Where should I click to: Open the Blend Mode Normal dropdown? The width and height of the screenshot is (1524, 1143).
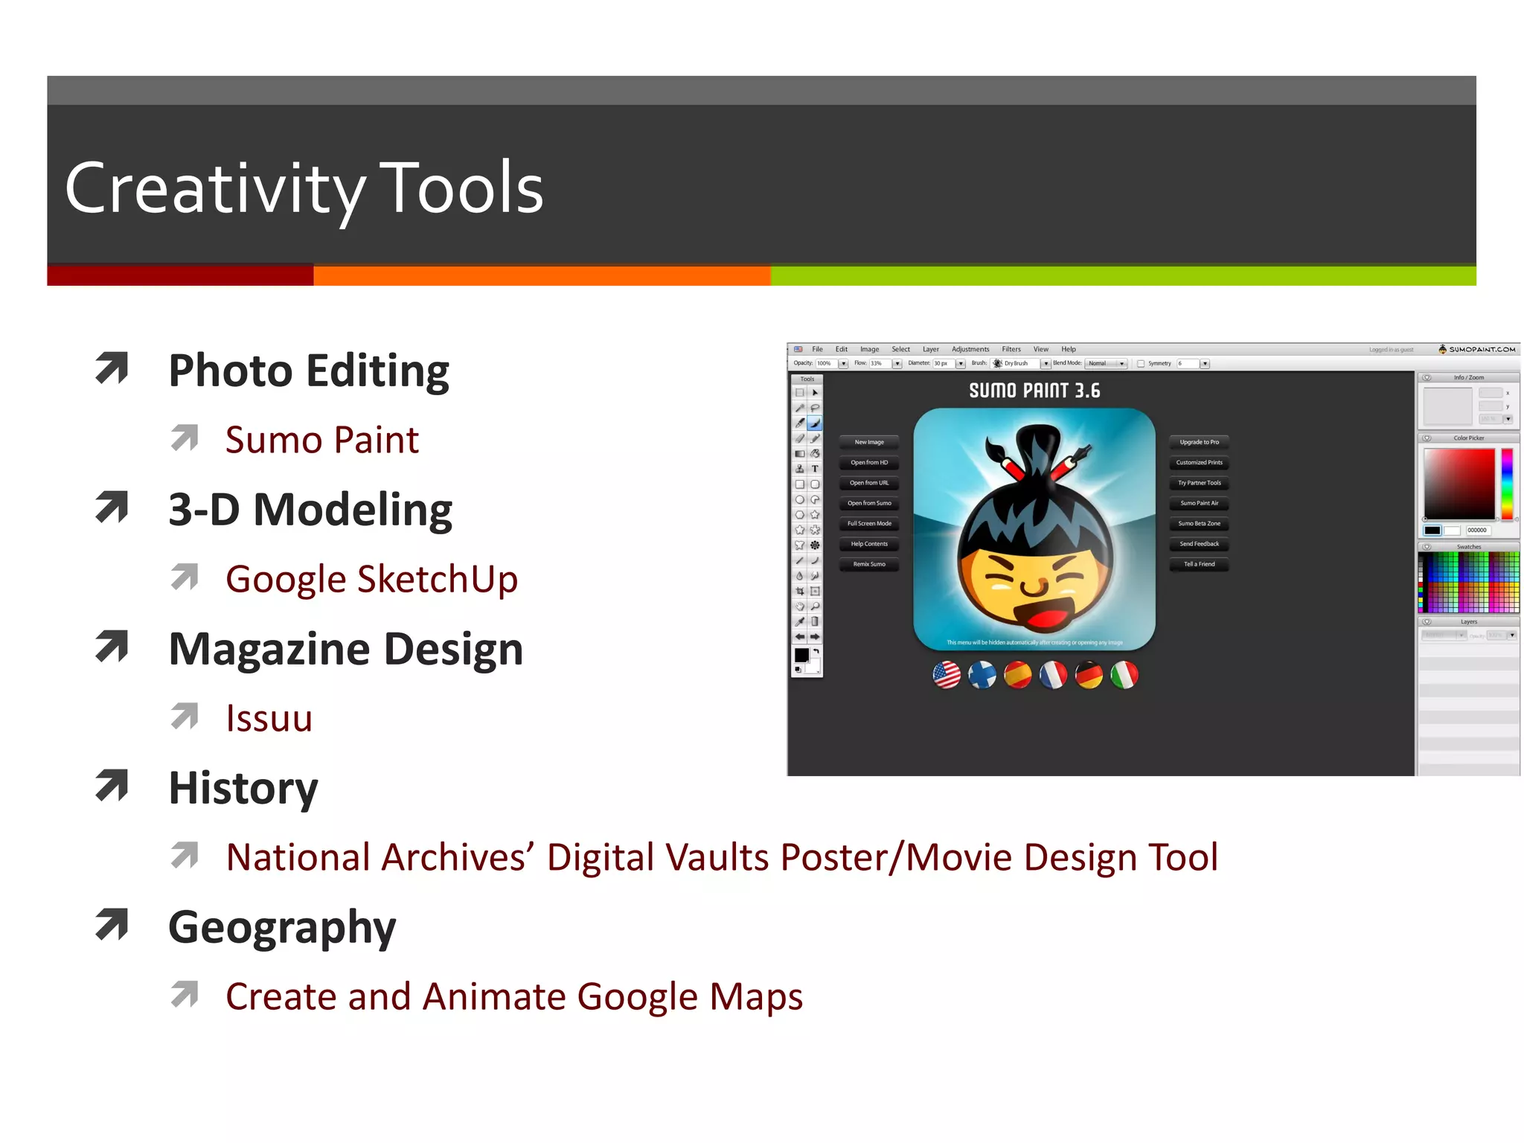[1106, 364]
